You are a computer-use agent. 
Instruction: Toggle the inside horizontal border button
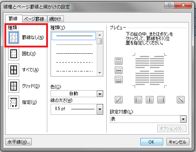(x=118, y=70)
